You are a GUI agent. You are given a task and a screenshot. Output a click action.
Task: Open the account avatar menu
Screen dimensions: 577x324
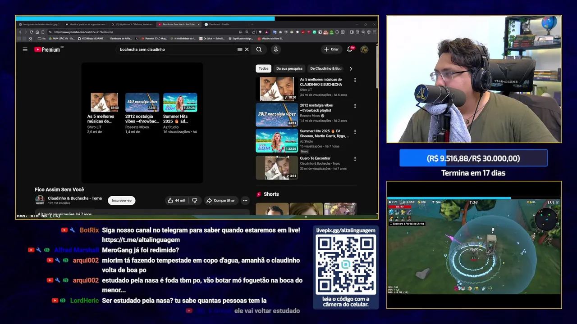click(x=364, y=49)
